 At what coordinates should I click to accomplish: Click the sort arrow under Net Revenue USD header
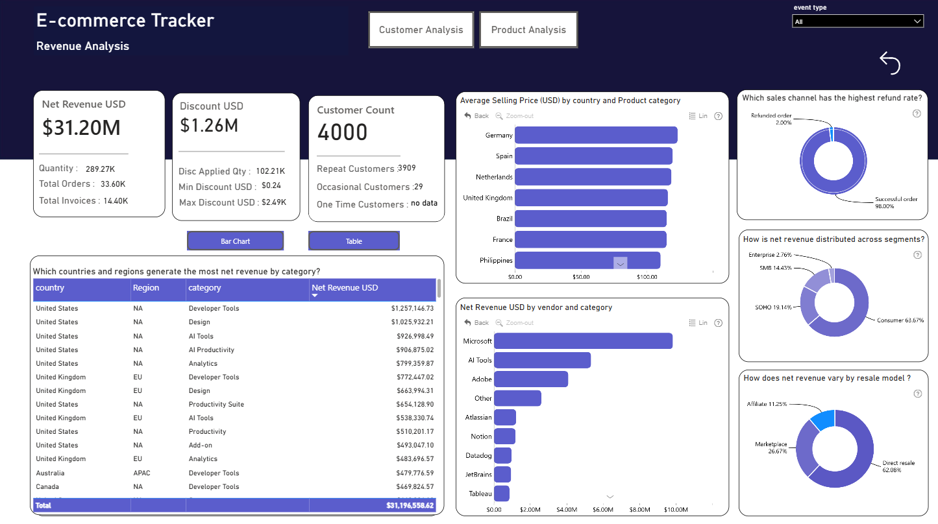pyautogui.click(x=316, y=296)
